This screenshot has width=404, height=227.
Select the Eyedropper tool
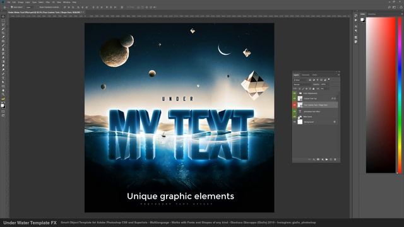point(3,37)
